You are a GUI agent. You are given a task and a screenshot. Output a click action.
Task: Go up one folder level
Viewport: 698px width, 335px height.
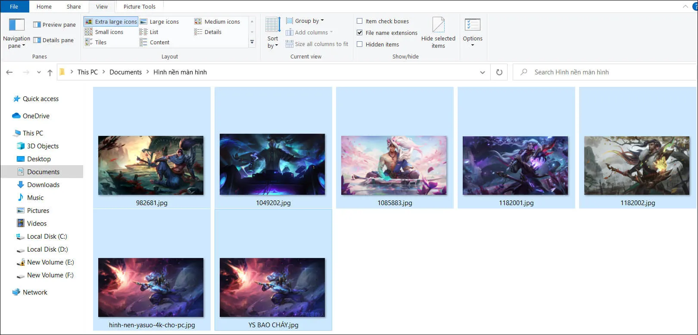click(50, 72)
